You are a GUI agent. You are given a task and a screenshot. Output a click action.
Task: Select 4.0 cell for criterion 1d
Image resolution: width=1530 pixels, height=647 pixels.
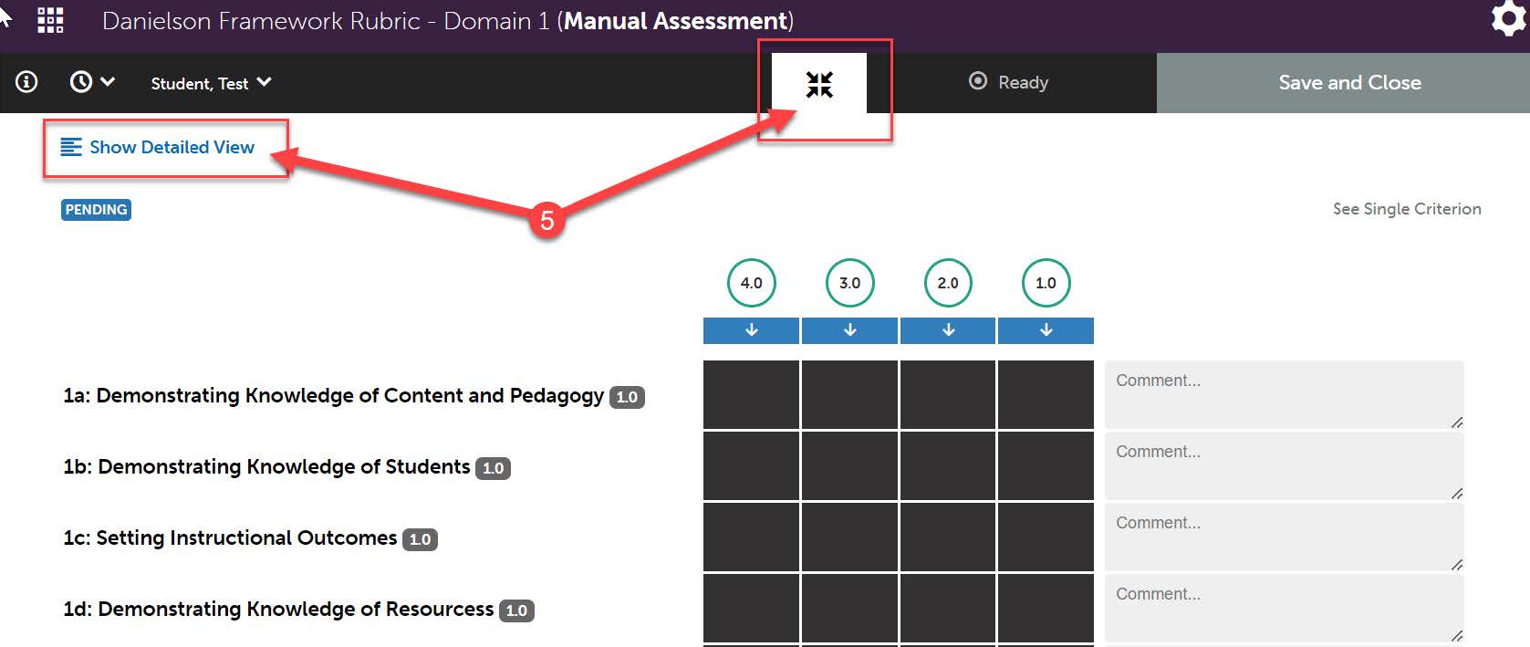click(752, 608)
